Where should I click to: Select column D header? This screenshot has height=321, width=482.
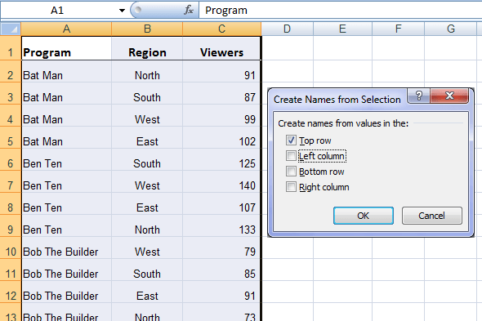tap(287, 29)
